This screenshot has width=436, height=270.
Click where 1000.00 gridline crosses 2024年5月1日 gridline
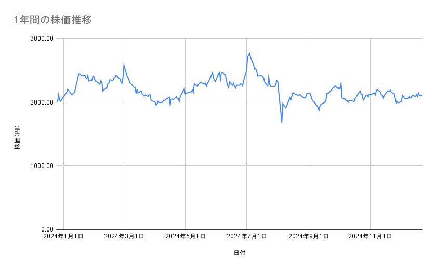tap(186, 166)
